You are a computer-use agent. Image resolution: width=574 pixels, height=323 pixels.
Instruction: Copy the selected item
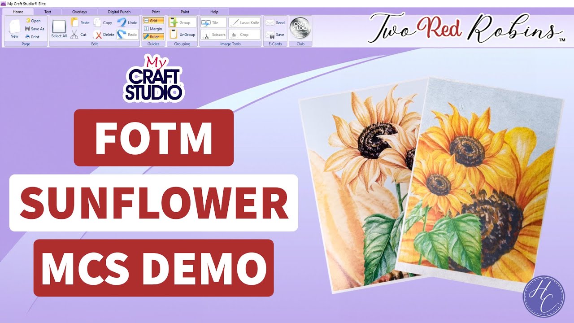pos(103,22)
